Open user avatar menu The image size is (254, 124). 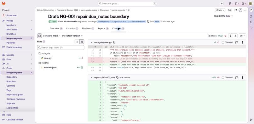(x=250, y=3)
